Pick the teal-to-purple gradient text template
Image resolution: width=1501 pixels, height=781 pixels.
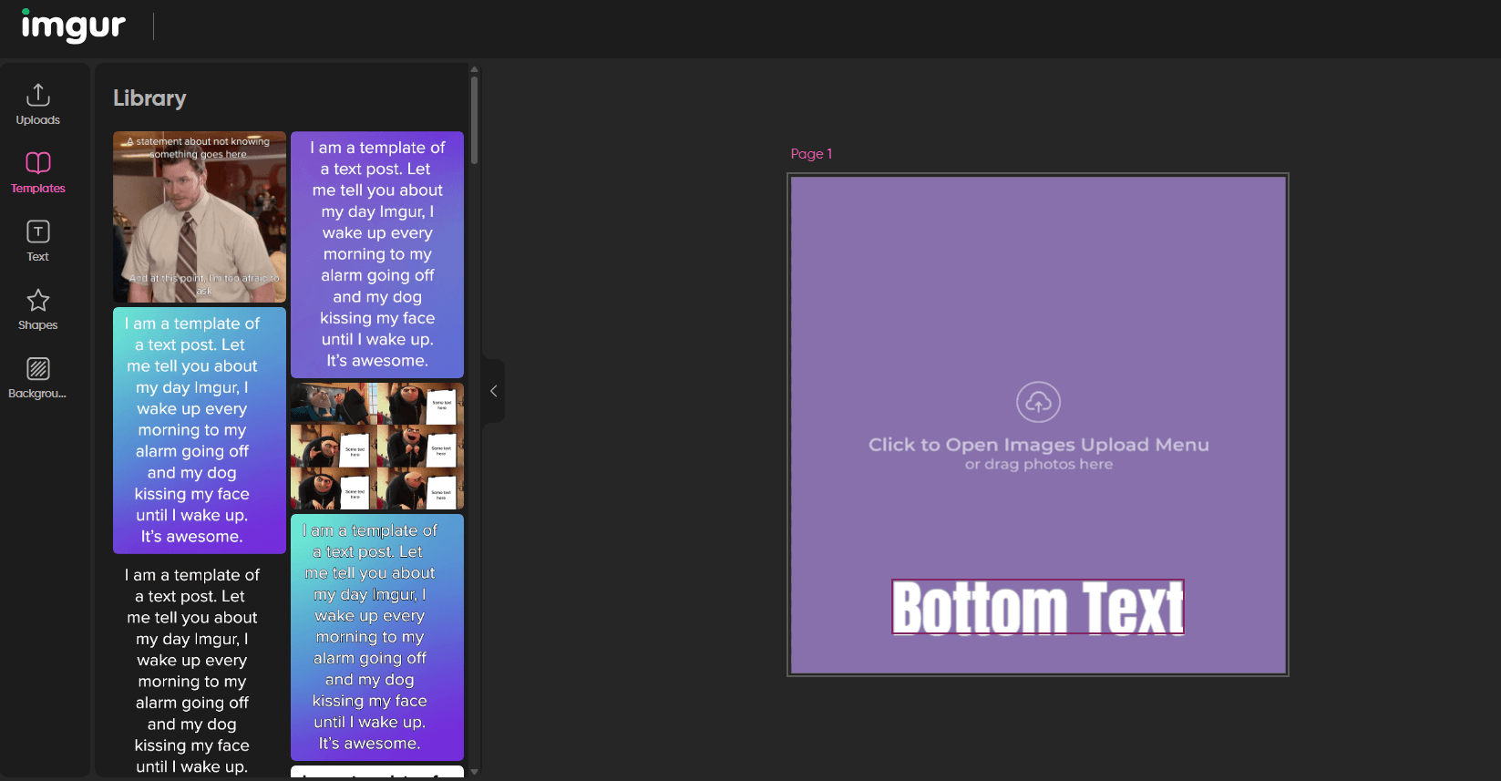click(x=199, y=430)
